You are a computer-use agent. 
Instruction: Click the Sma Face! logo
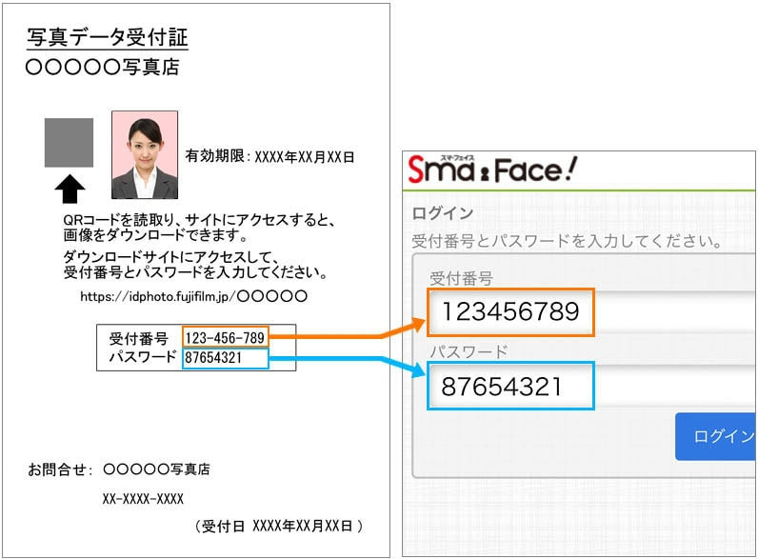tap(491, 170)
